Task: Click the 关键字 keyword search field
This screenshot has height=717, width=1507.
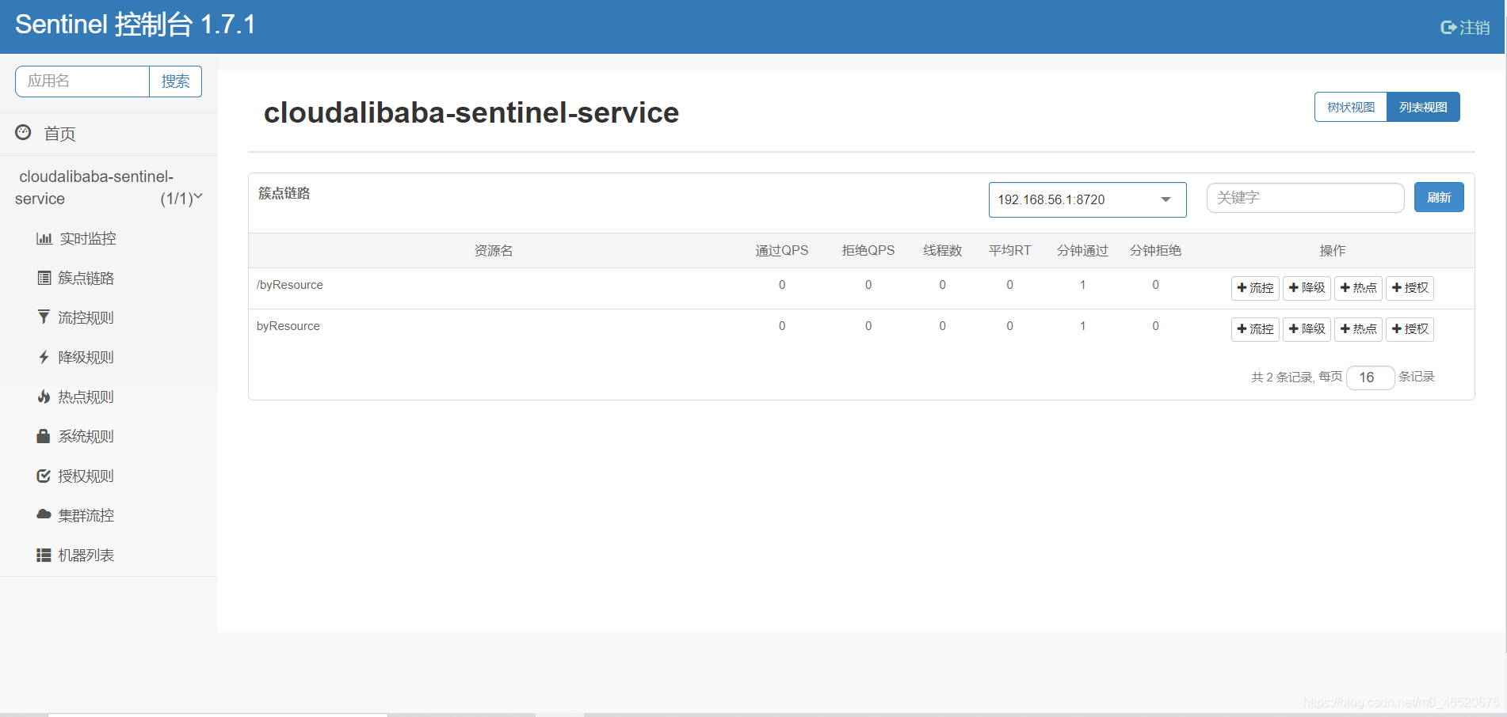Action: coord(1305,198)
